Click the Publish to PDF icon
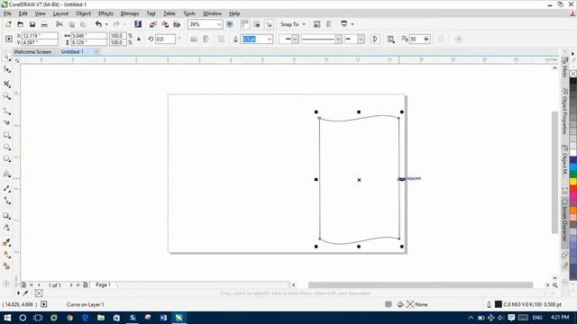Image resolution: width=577 pixels, height=324 pixels. pyautogui.click(x=177, y=24)
